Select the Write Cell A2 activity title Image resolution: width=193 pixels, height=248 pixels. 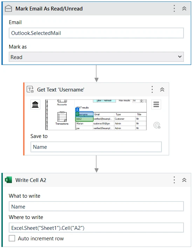point(31,180)
